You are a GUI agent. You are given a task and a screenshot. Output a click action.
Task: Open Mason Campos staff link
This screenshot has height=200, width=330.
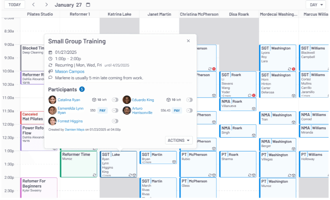pos(69,72)
